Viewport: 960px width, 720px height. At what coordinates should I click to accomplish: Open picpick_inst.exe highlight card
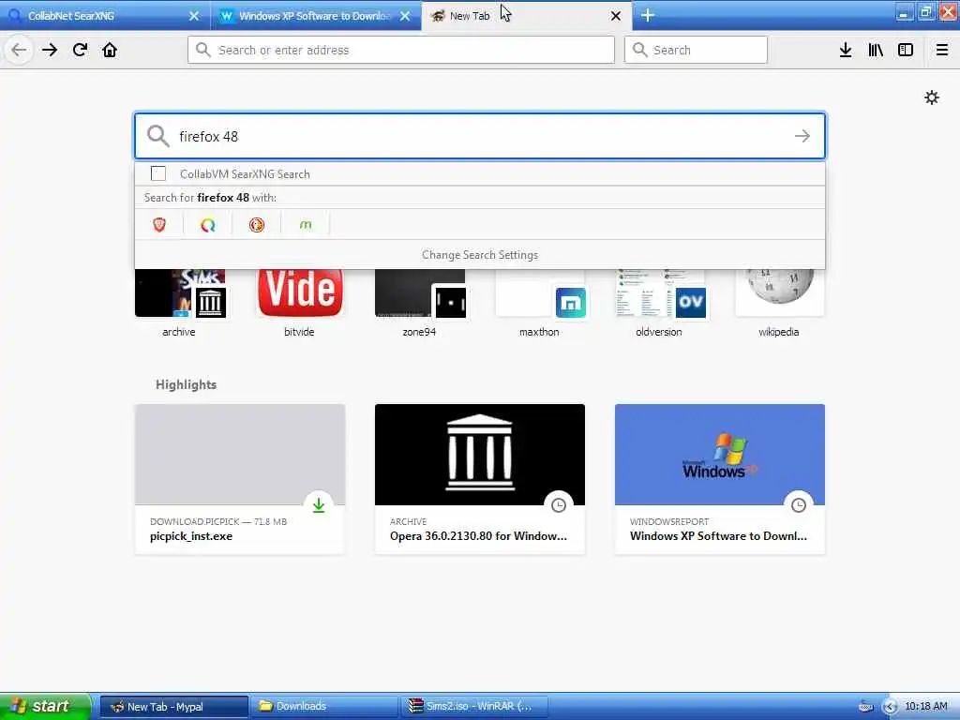click(x=240, y=479)
